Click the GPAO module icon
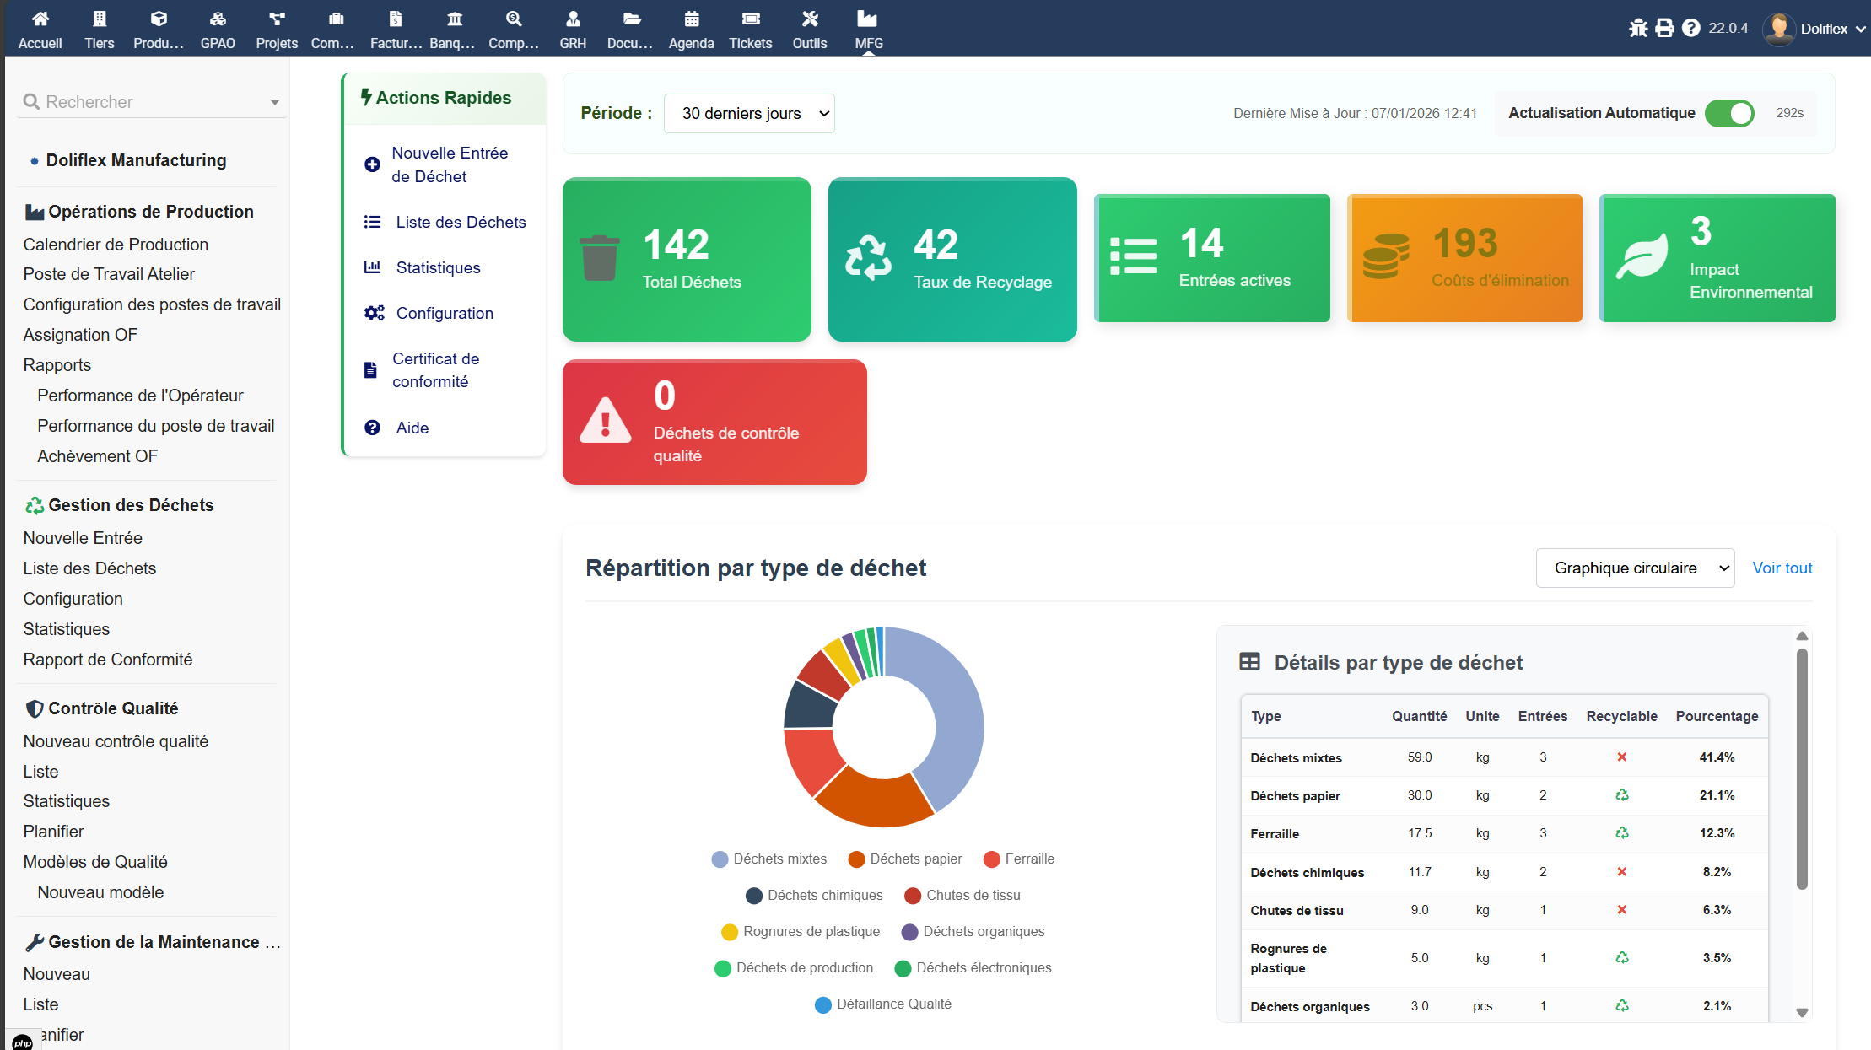This screenshot has height=1050, width=1871. point(218,19)
